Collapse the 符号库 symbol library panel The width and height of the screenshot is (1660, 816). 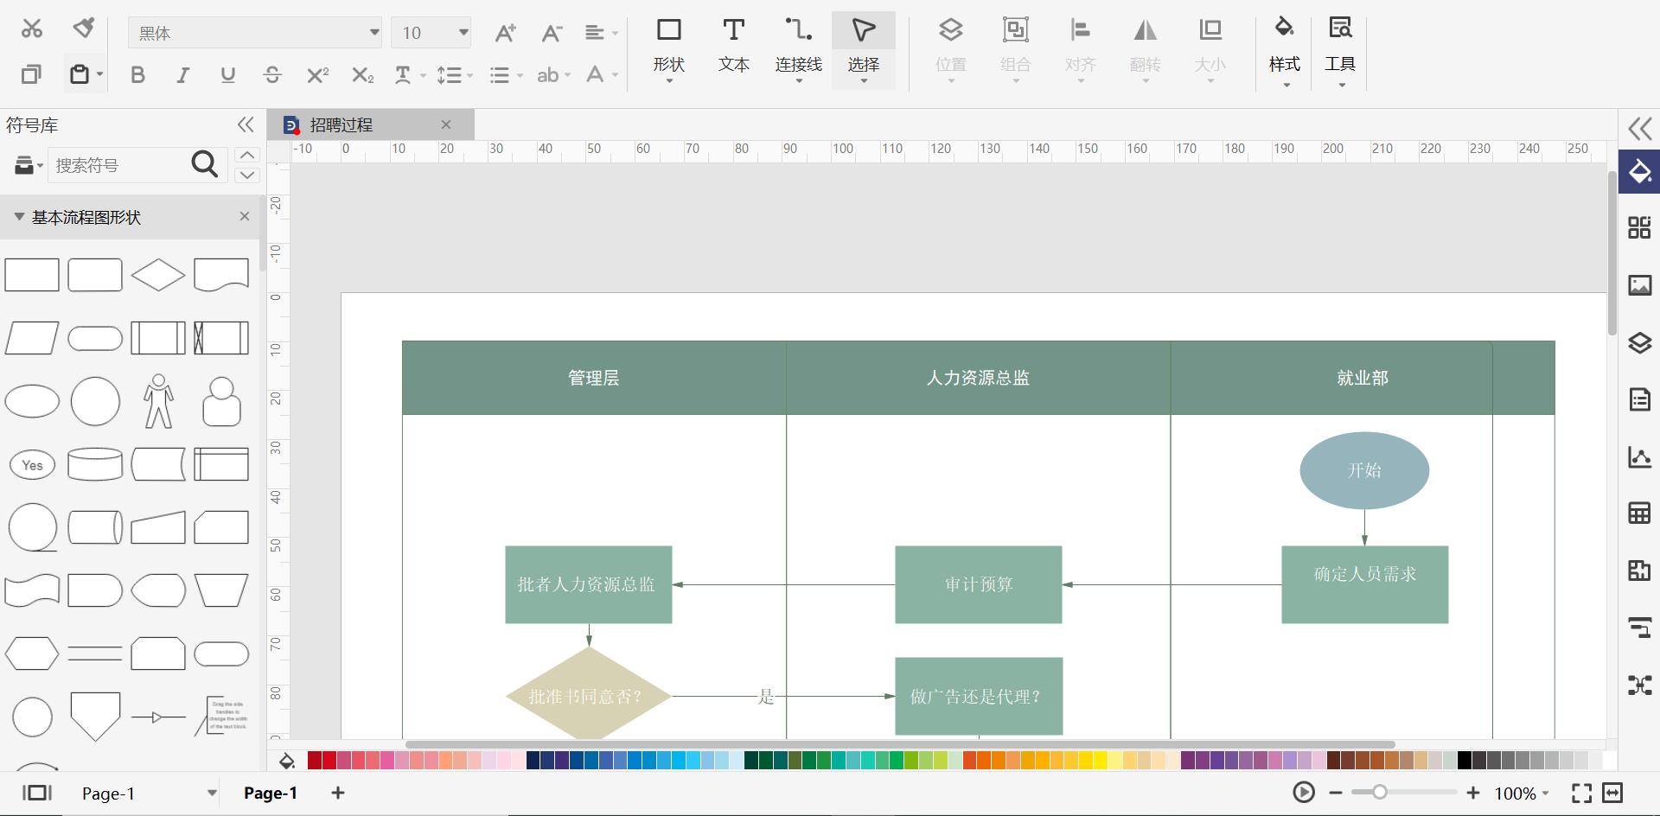click(246, 124)
